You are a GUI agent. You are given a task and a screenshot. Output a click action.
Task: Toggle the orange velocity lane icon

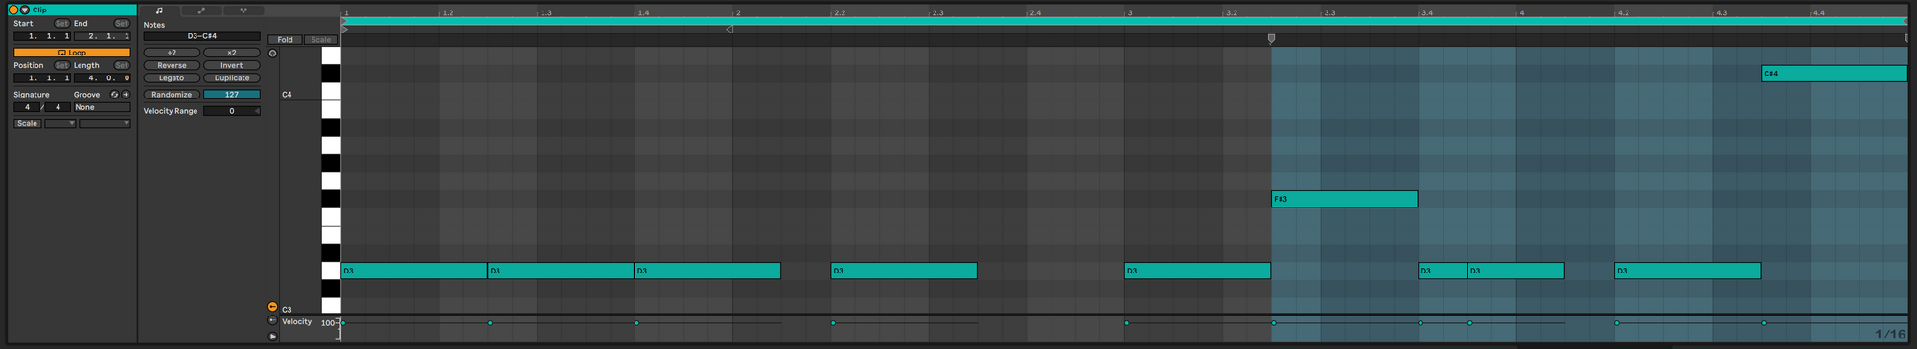(x=273, y=307)
